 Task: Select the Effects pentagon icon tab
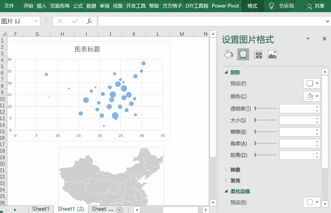pos(243,54)
